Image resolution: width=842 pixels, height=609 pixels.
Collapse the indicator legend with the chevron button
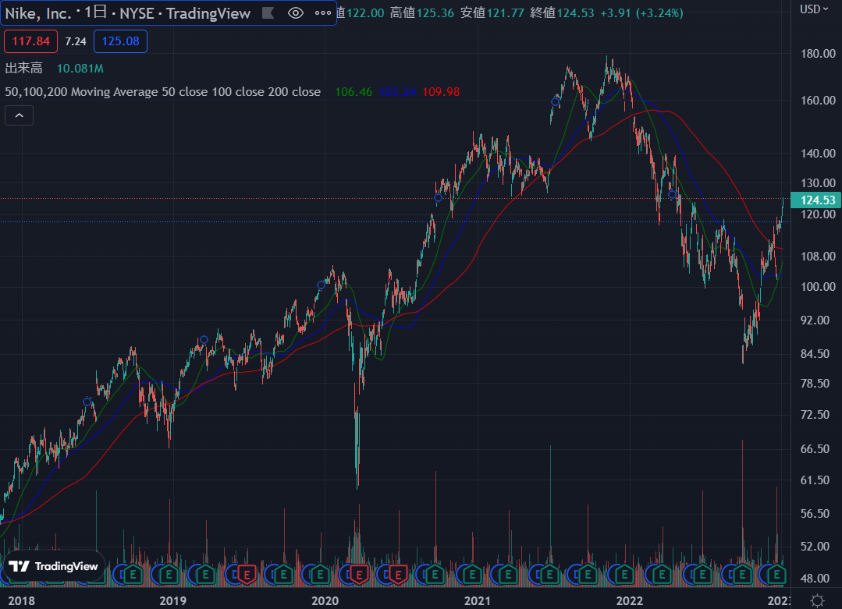(20, 115)
